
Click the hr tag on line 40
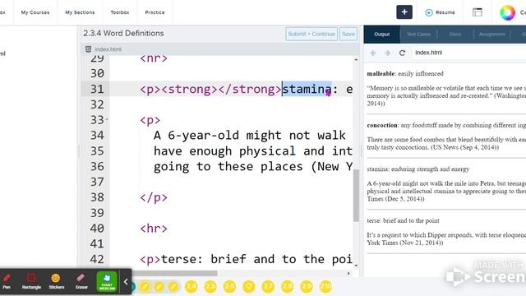pos(154,229)
